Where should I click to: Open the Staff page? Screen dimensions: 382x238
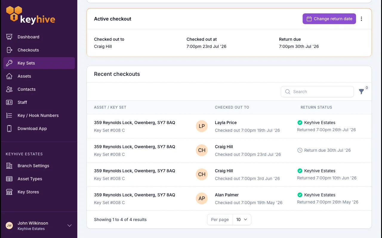coord(39,102)
